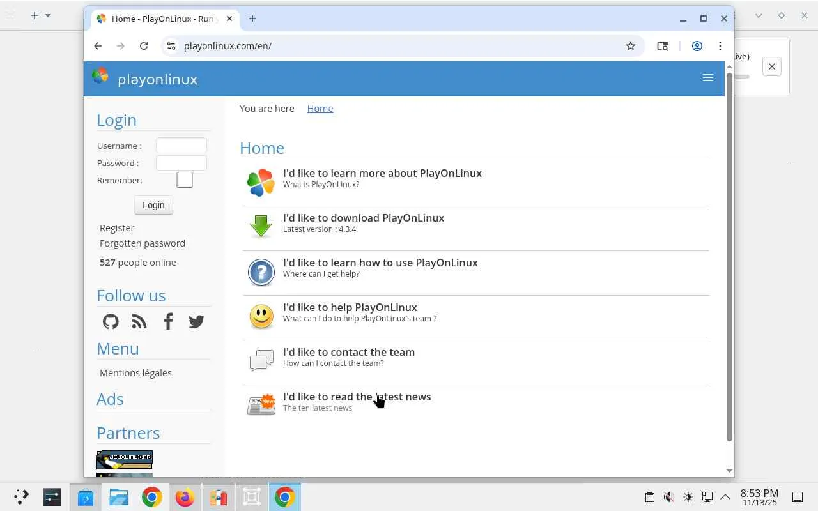Viewport: 818px width, 511px height.
Task: Click the green download arrow icon
Action: (261, 227)
